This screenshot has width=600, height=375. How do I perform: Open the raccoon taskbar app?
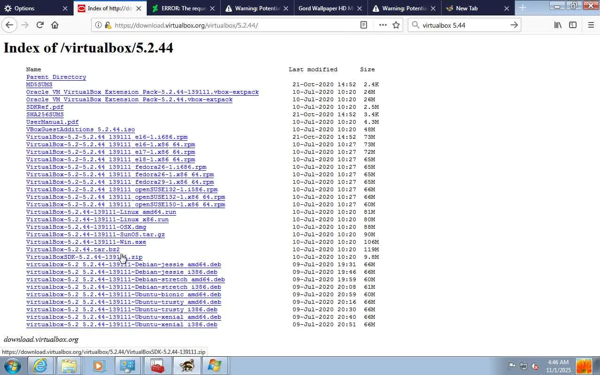point(186,366)
